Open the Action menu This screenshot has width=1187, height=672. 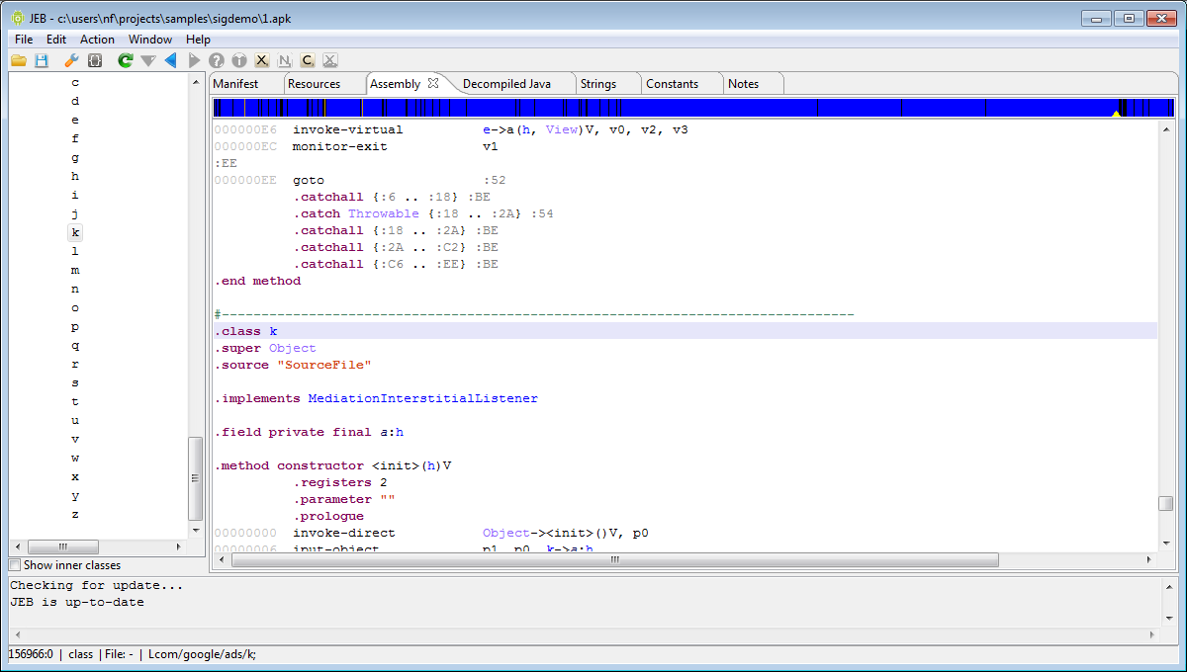[97, 40]
